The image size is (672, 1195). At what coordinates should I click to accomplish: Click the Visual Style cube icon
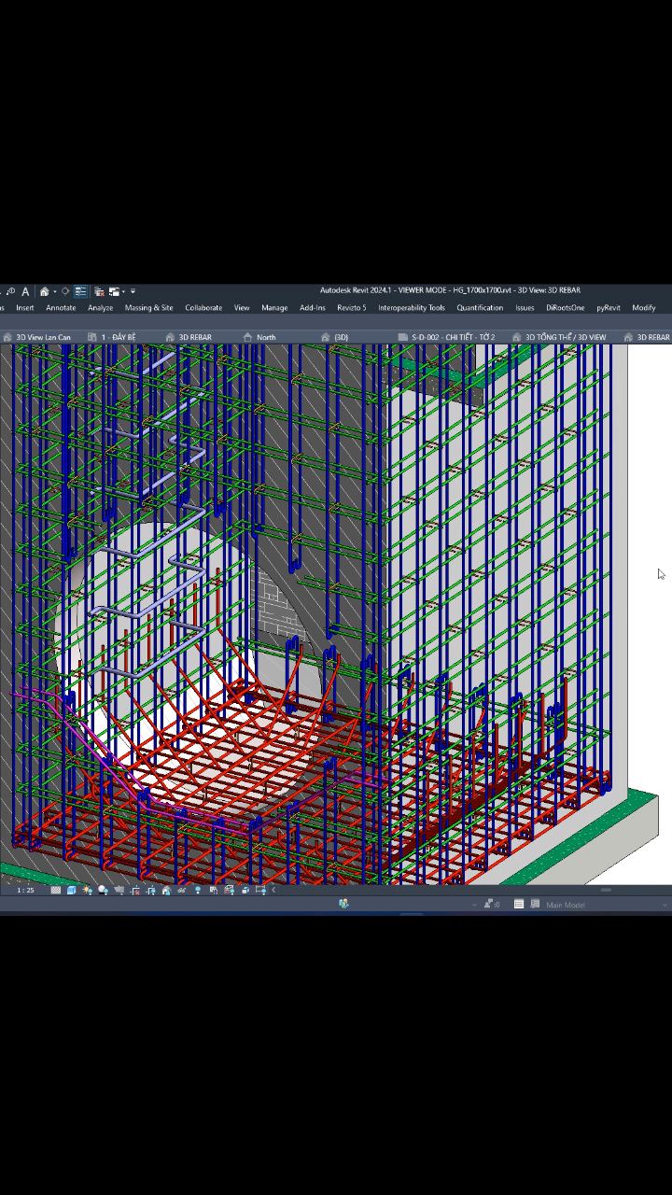tap(71, 890)
